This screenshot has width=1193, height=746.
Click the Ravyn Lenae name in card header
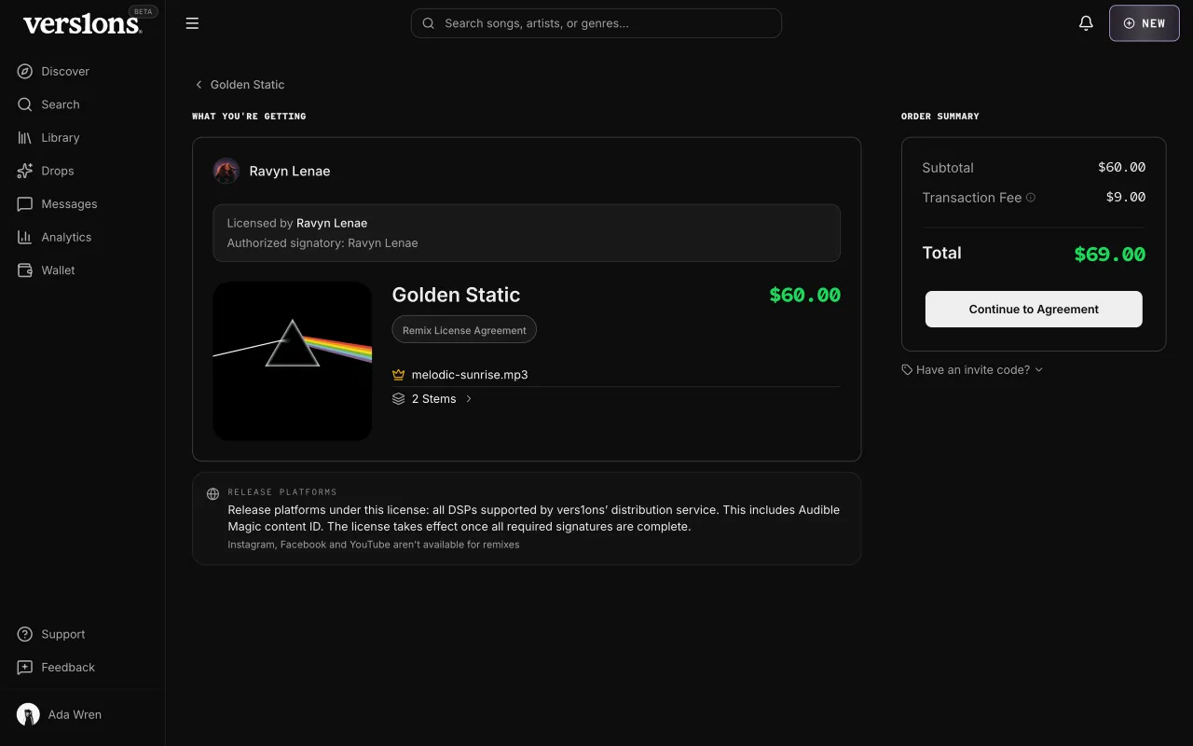pos(290,171)
